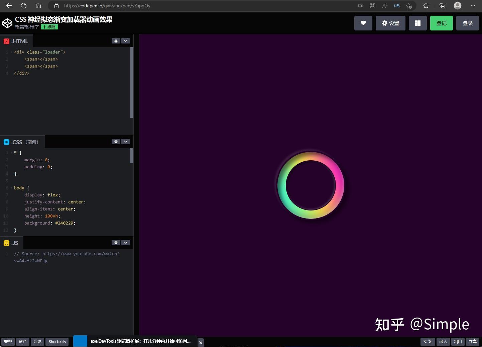
Task: Switch to the 资产 assets tab
Action: pyautogui.click(x=22, y=342)
